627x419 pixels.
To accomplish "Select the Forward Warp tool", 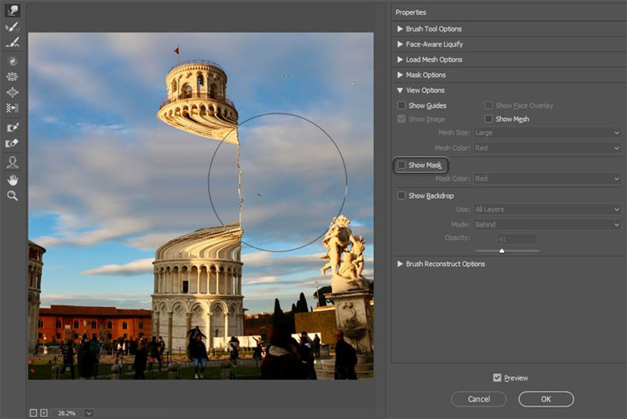I will click(x=12, y=11).
